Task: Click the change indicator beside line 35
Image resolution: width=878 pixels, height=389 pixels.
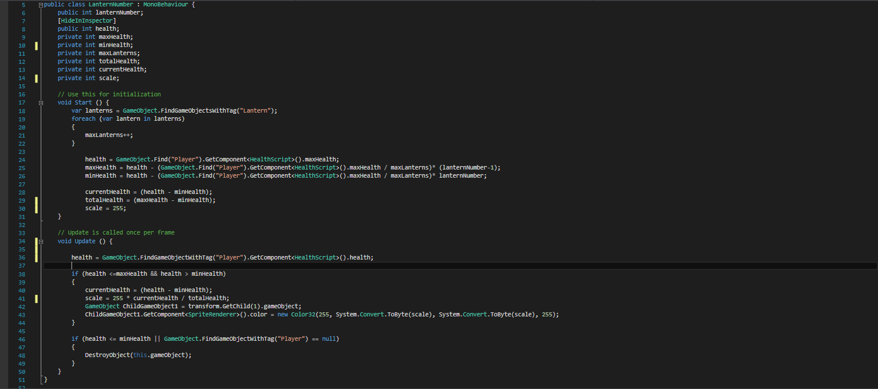Action: (36, 248)
